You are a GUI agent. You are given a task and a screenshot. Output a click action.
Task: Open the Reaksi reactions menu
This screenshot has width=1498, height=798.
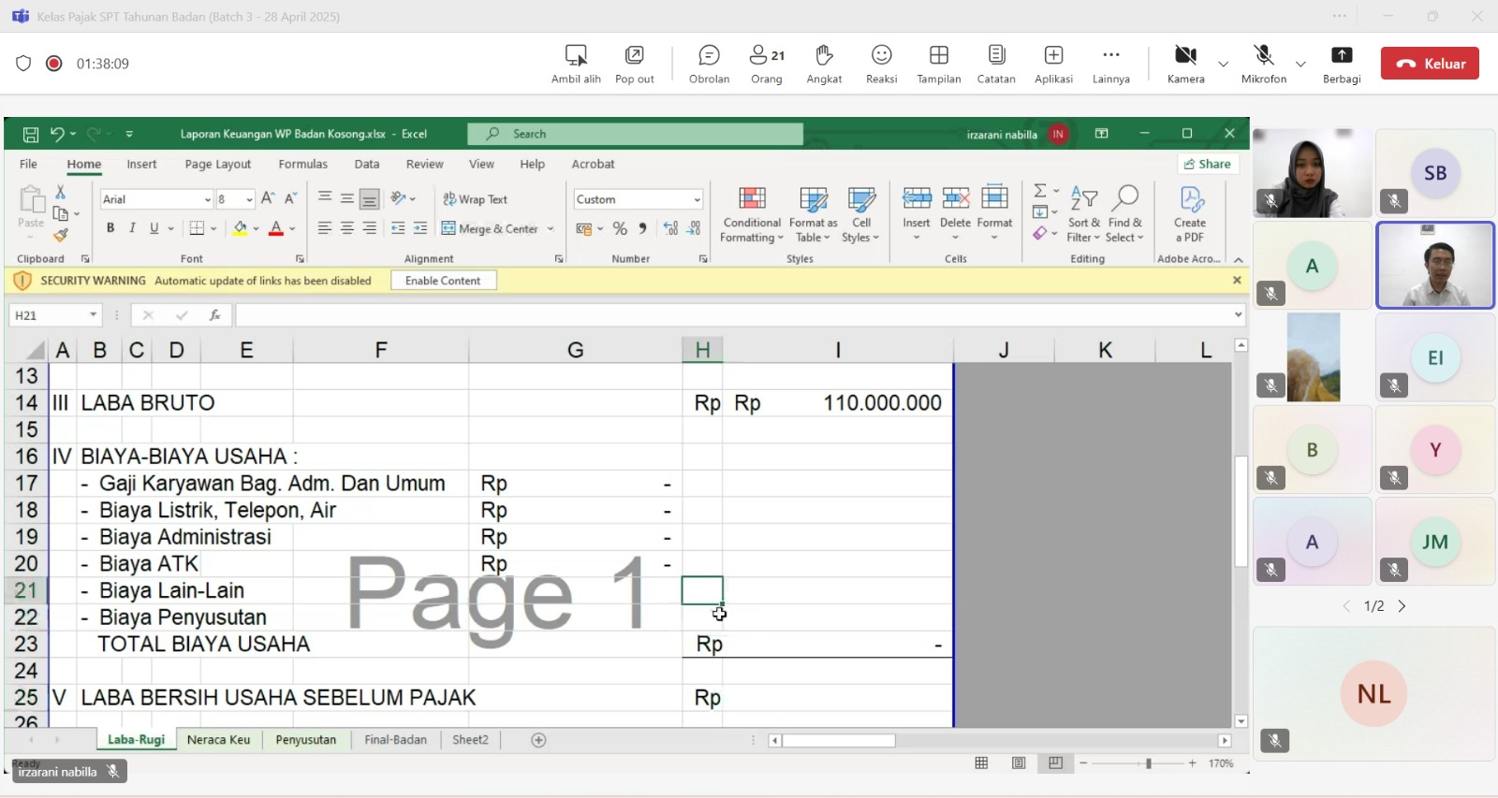pyautogui.click(x=881, y=64)
